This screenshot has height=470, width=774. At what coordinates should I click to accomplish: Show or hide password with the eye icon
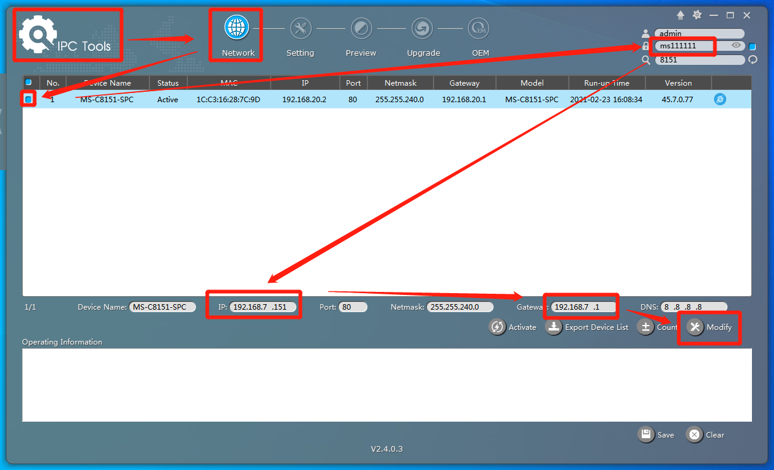point(737,45)
